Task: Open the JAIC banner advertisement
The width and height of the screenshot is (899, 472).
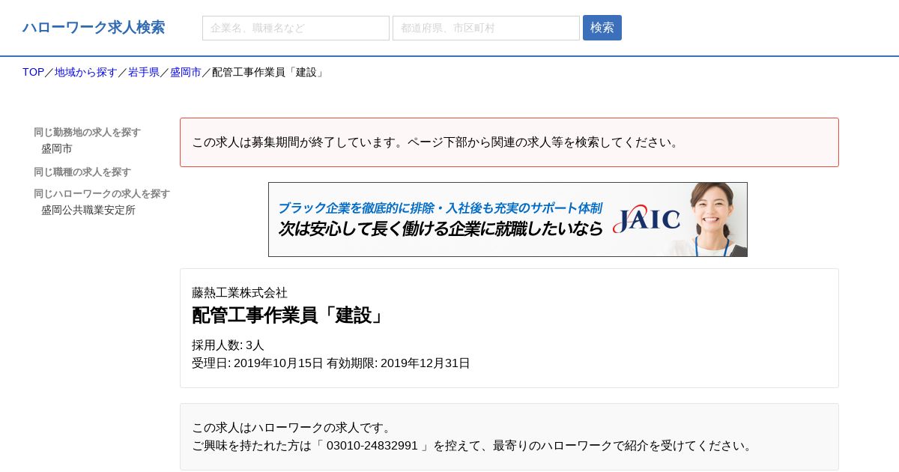Action: (508, 220)
